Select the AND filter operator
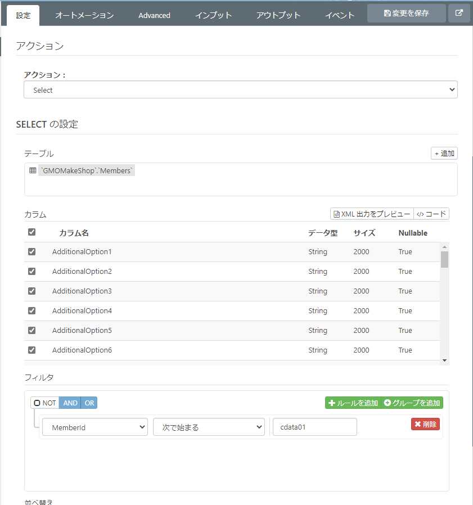Screen dimensions: 473x505 tap(70, 403)
